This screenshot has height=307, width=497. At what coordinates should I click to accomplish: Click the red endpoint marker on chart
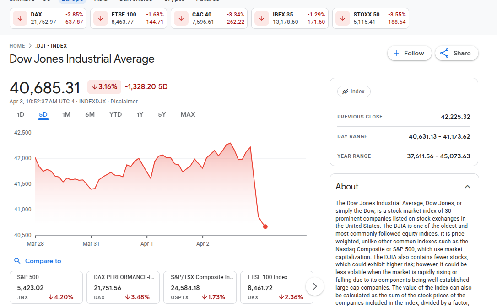coord(265,226)
